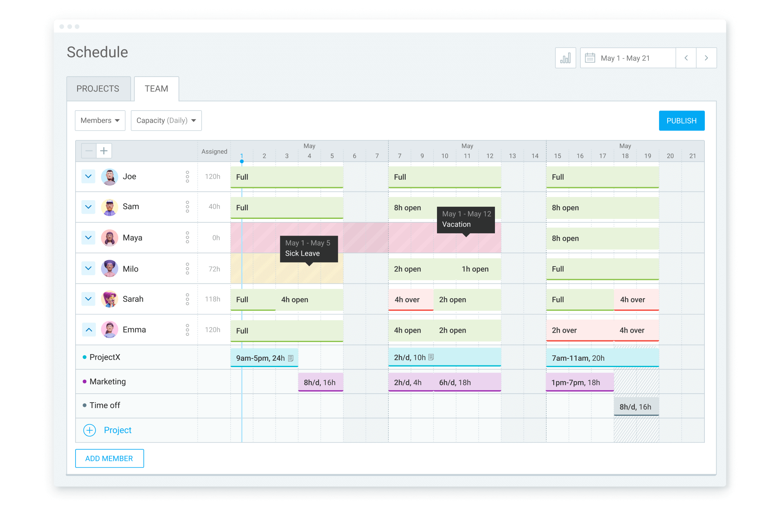This screenshot has height=505, width=780.
Task: Open Emma's three-dot options menu
Action: click(x=188, y=330)
